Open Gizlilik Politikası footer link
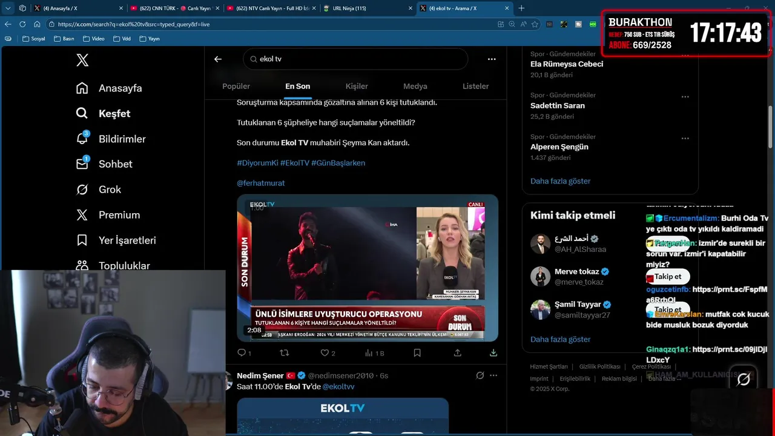Image resolution: width=775 pixels, height=436 pixels. [x=599, y=366]
